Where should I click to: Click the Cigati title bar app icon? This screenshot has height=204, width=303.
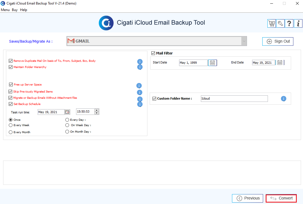click(x=3, y=3)
